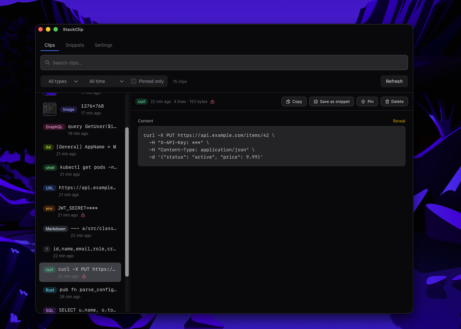Screen dimensions: 461x329
Task: Open the All types filter dropdown
Action: 62,81
